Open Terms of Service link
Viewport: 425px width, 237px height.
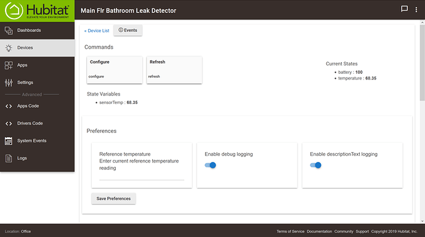[290, 231]
